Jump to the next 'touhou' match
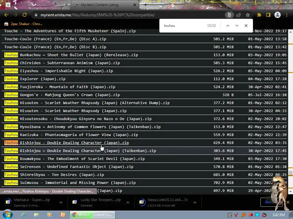The width and height of the screenshot is (293, 219). [237, 26]
